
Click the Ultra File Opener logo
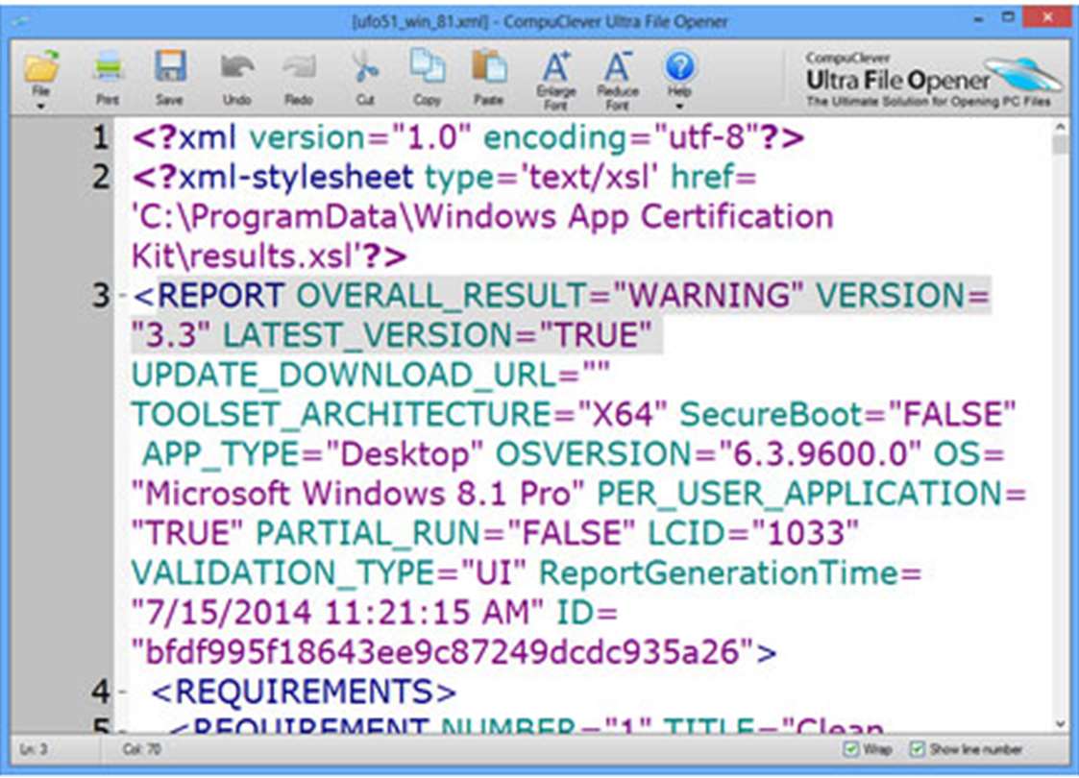point(934,80)
